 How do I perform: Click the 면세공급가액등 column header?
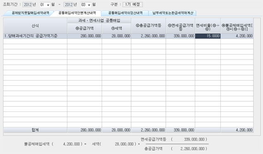(180, 26)
